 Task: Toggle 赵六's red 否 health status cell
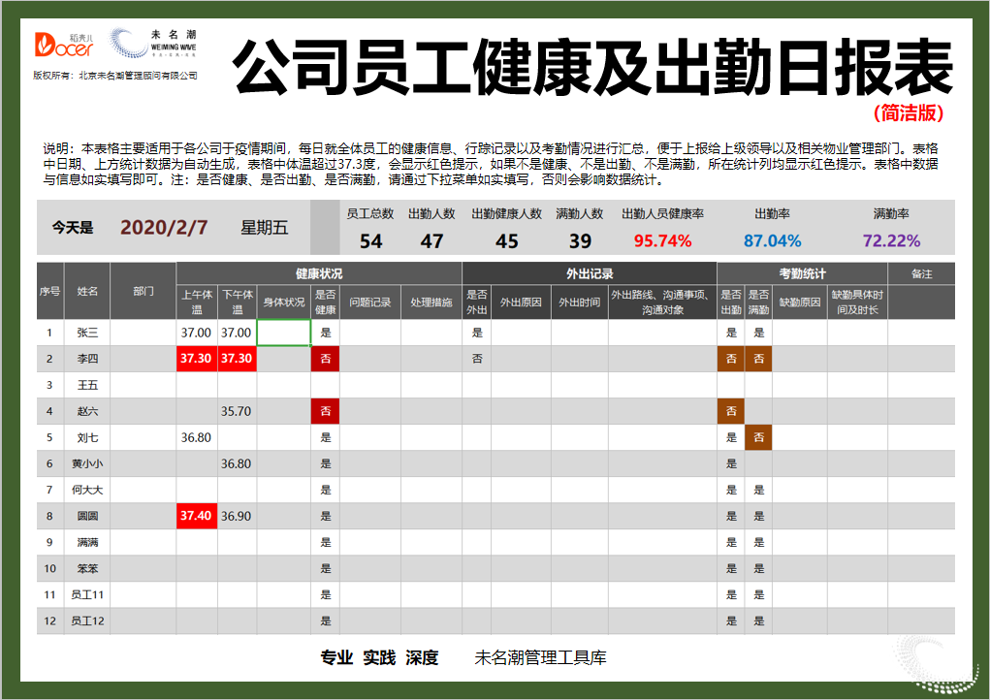[324, 411]
